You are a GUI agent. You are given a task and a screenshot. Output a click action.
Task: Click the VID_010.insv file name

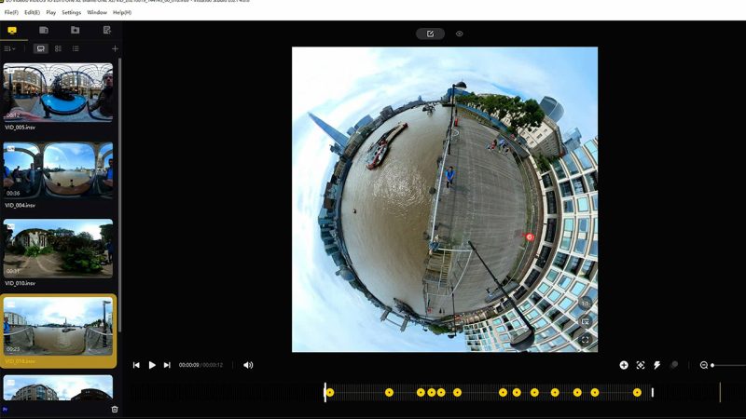pyautogui.click(x=20, y=283)
